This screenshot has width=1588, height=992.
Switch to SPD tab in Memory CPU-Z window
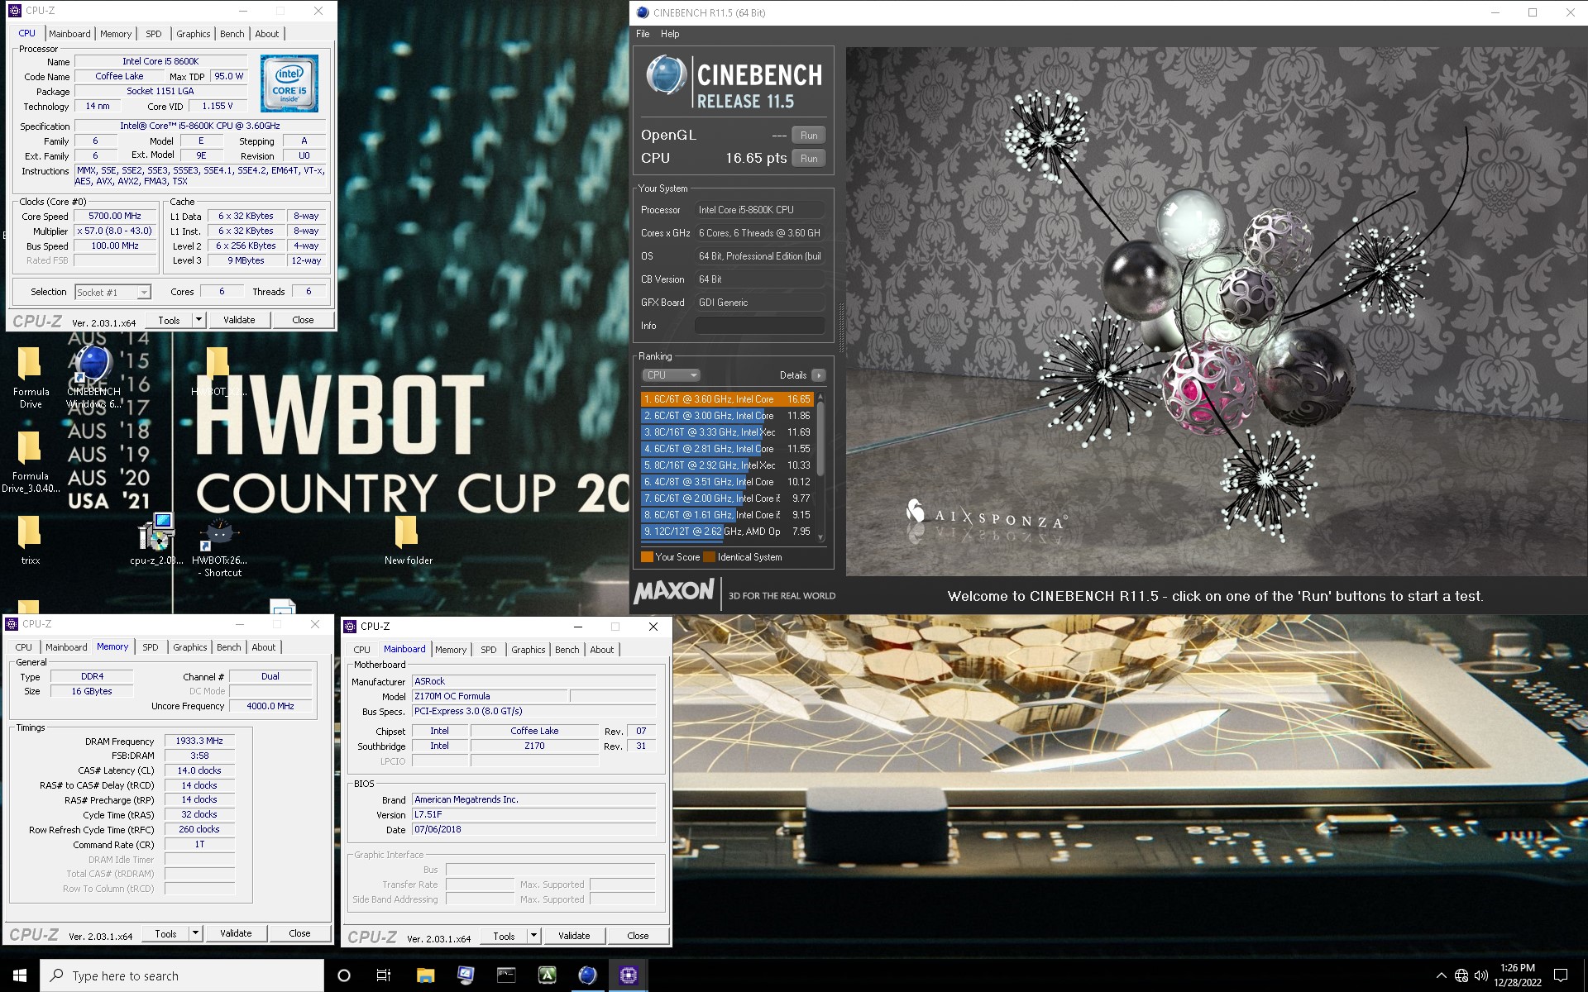click(151, 647)
